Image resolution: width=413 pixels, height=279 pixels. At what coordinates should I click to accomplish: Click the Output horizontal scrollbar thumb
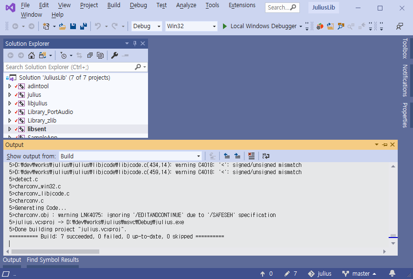click(55, 252)
